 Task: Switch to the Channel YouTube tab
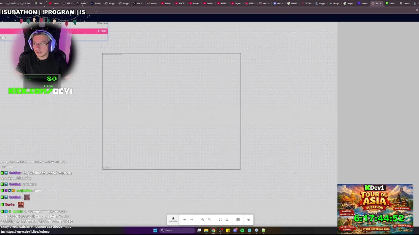54,3
